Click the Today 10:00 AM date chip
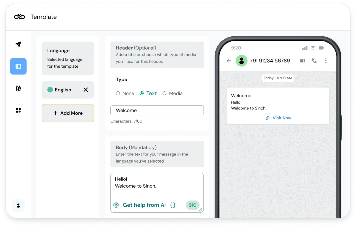Screen dimensions: 356x227 pyautogui.click(x=278, y=78)
